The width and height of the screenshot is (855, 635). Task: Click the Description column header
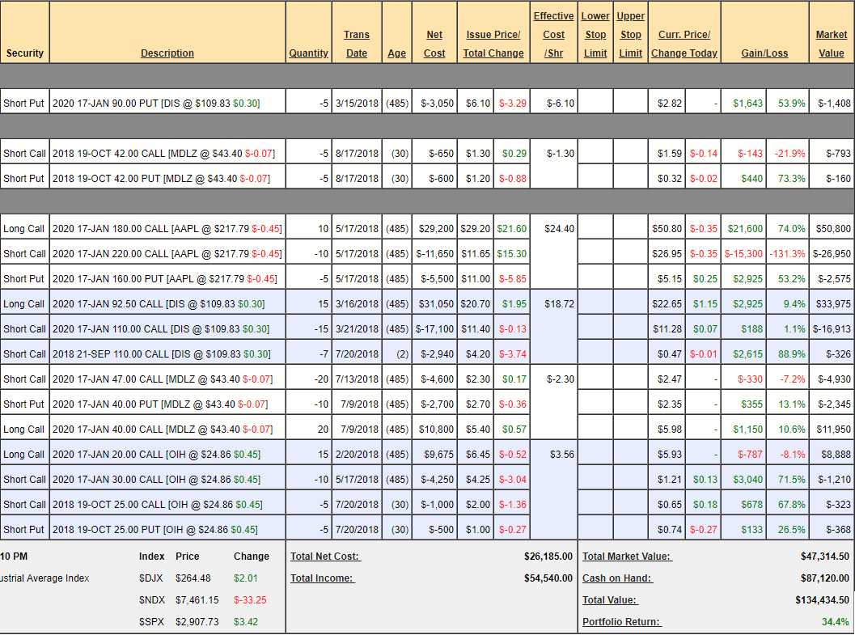[x=167, y=53]
